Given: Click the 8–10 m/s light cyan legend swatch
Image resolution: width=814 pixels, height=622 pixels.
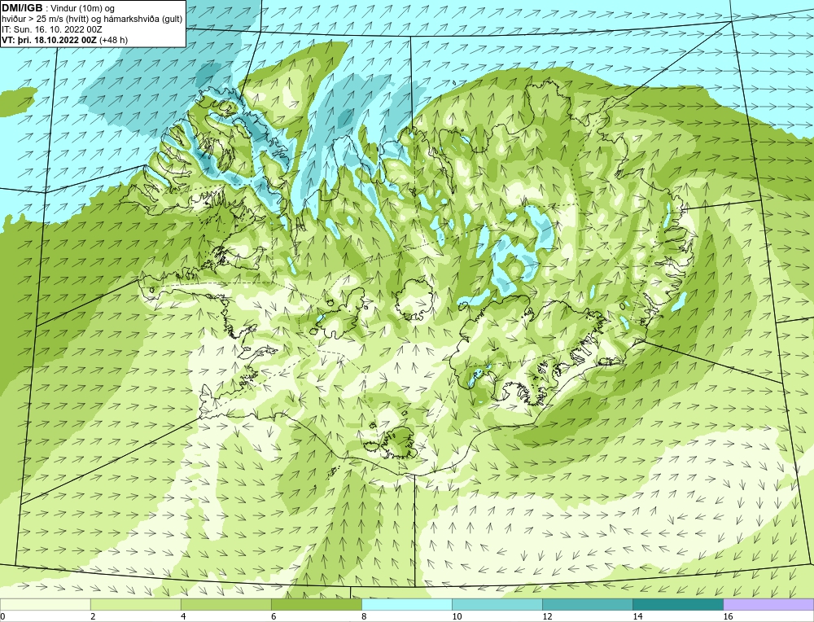Looking at the screenshot, I should 406,604.
